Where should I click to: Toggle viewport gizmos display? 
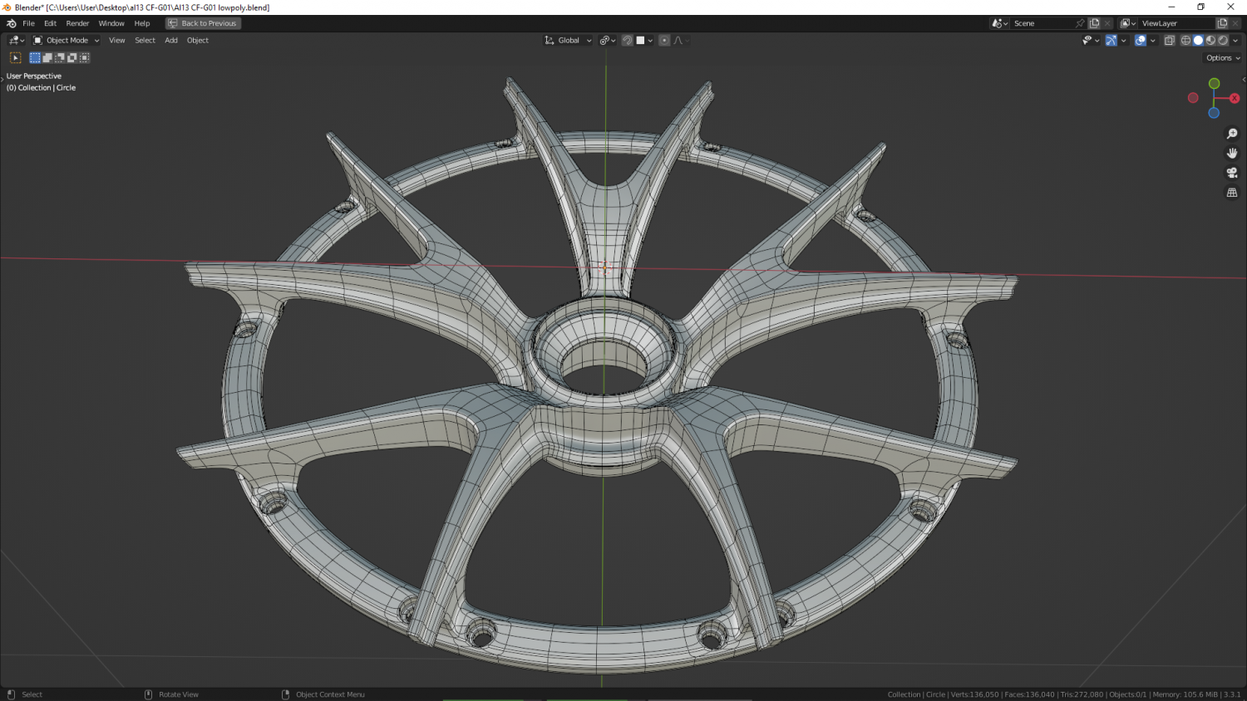point(1111,40)
